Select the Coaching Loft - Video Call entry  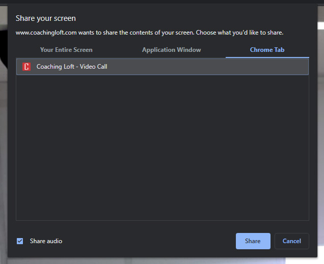point(72,67)
